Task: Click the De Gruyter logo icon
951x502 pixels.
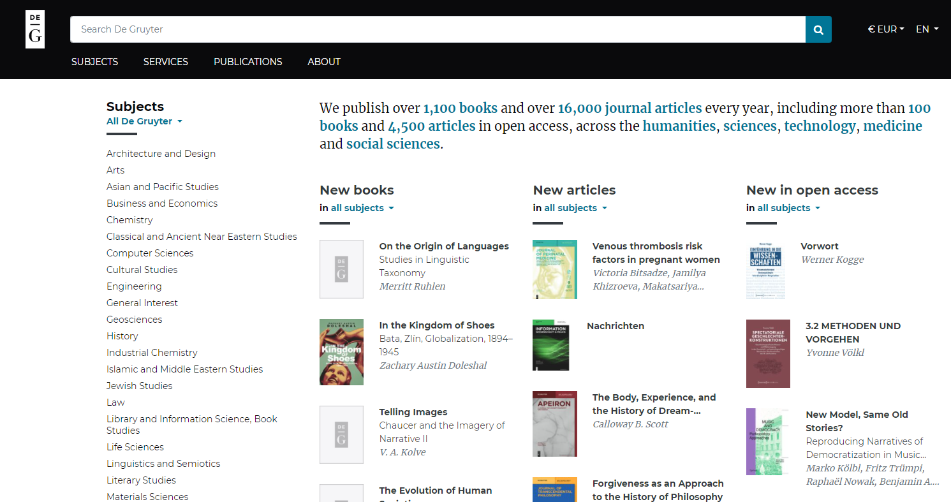Action: click(x=35, y=29)
